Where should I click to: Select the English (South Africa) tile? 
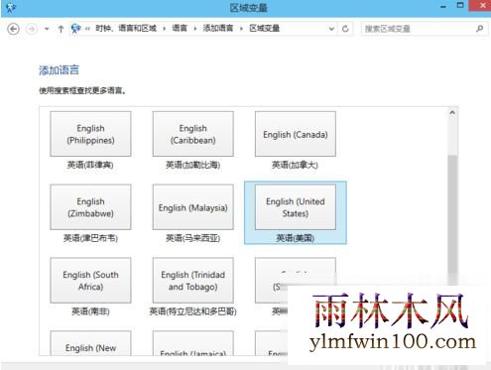(90, 281)
